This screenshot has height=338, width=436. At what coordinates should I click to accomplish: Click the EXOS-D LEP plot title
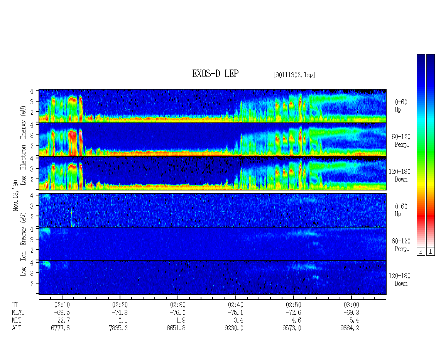[215, 73]
